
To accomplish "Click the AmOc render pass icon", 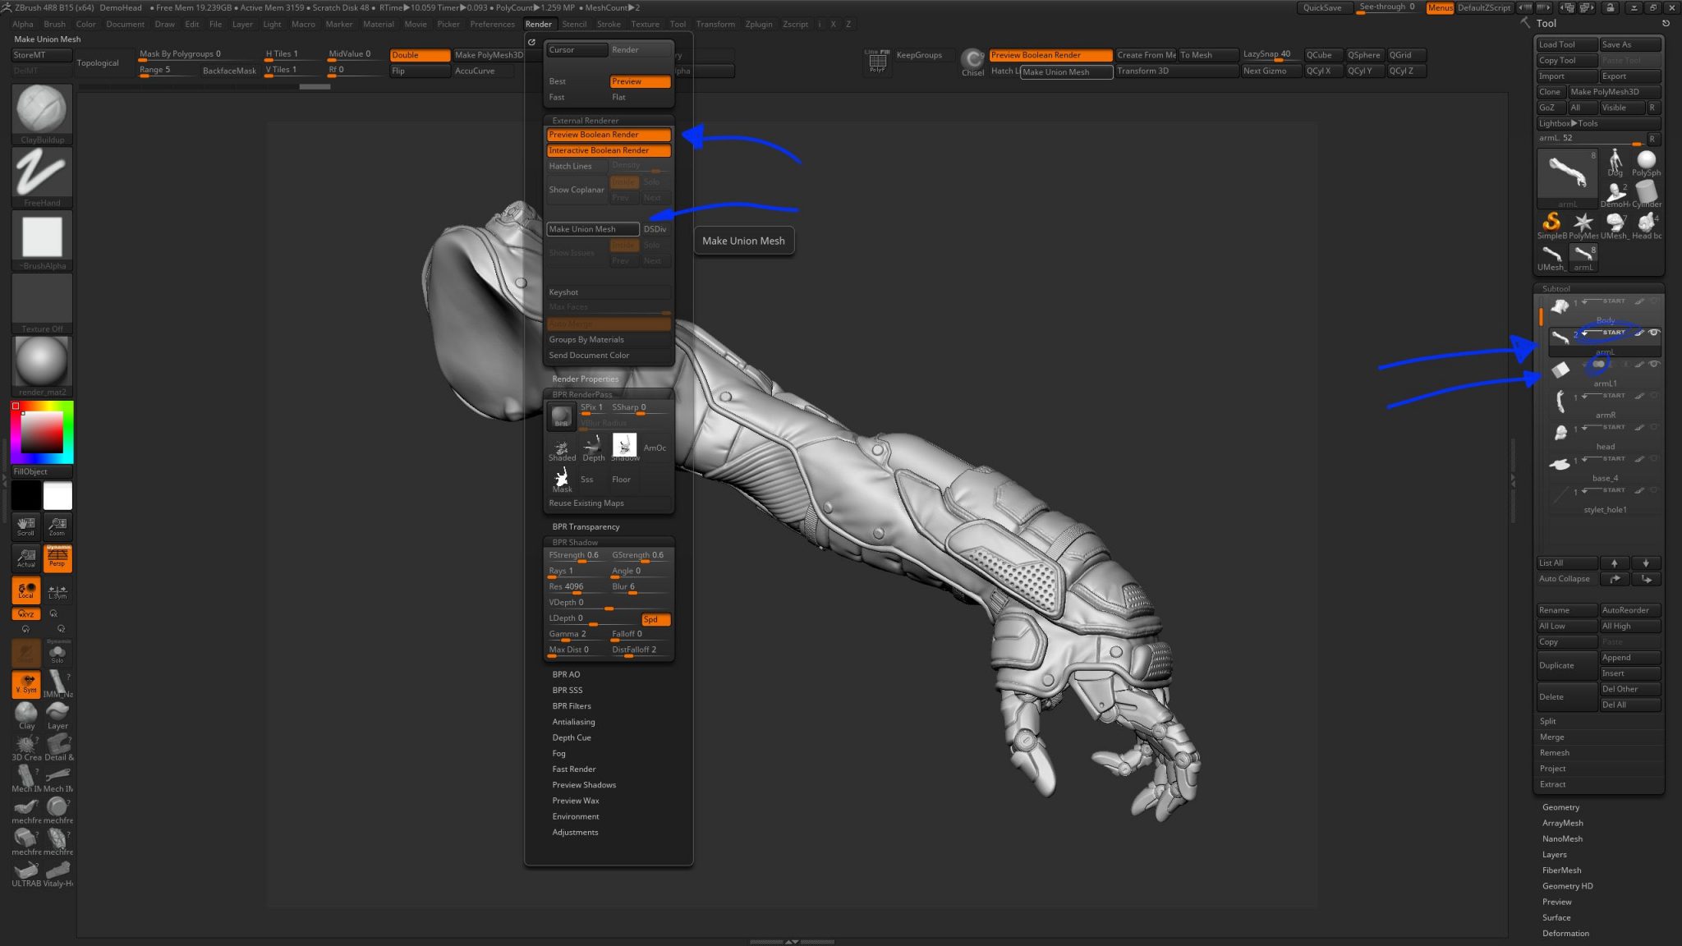I will [655, 448].
